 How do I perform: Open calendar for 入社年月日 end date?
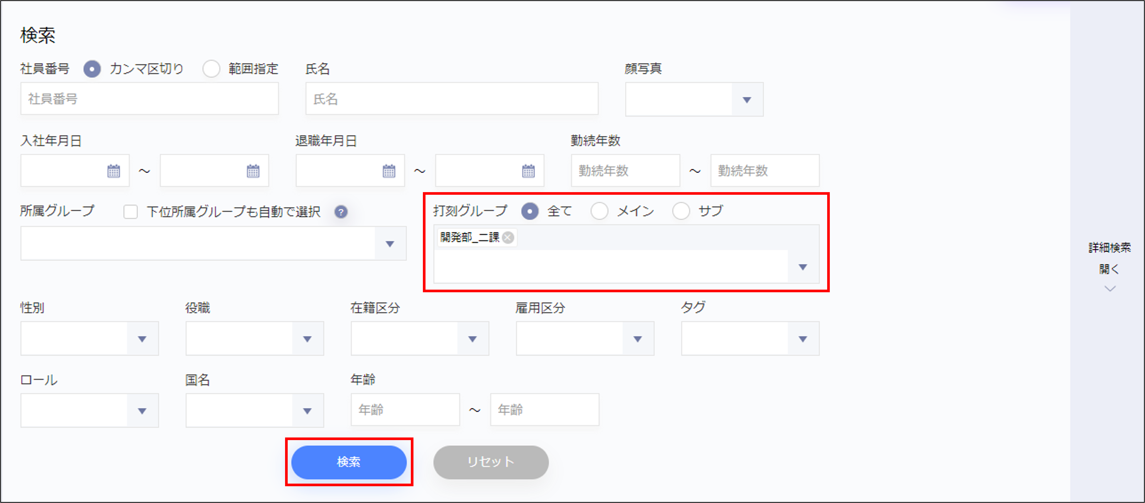click(x=253, y=171)
